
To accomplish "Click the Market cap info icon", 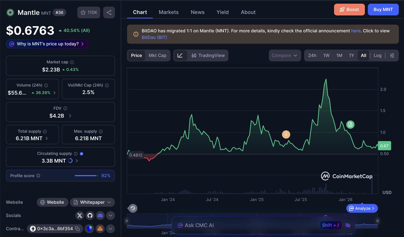I will coord(72,62).
